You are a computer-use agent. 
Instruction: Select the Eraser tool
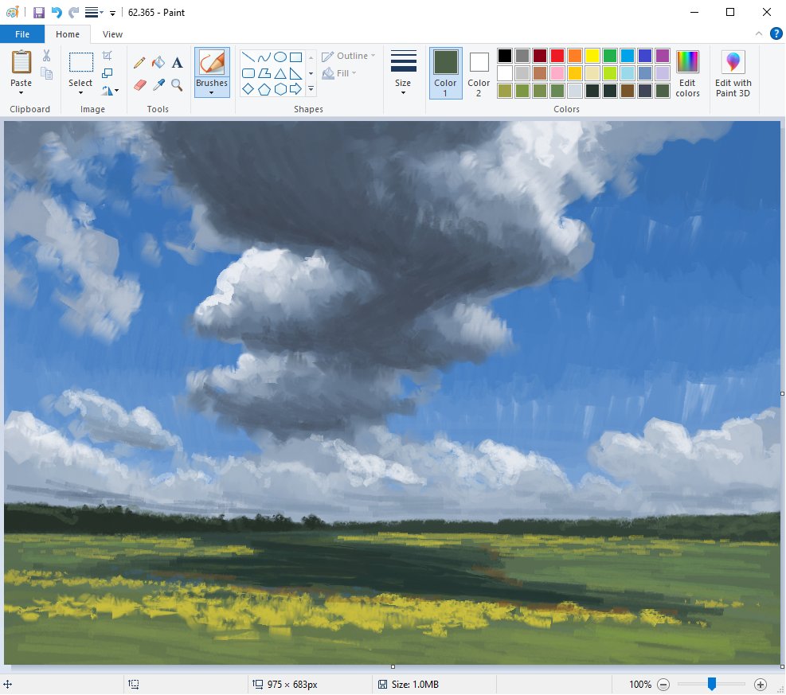[x=140, y=84]
